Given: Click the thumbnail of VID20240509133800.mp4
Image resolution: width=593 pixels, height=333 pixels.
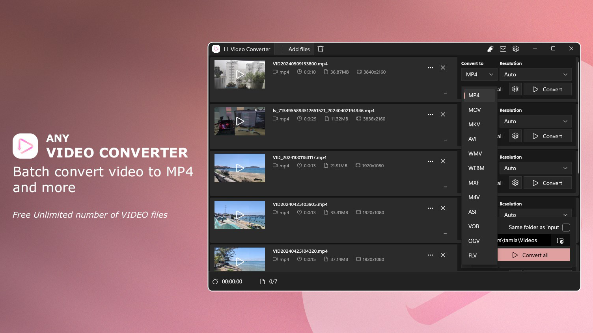Looking at the screenshot, I should tap(239, 74).
